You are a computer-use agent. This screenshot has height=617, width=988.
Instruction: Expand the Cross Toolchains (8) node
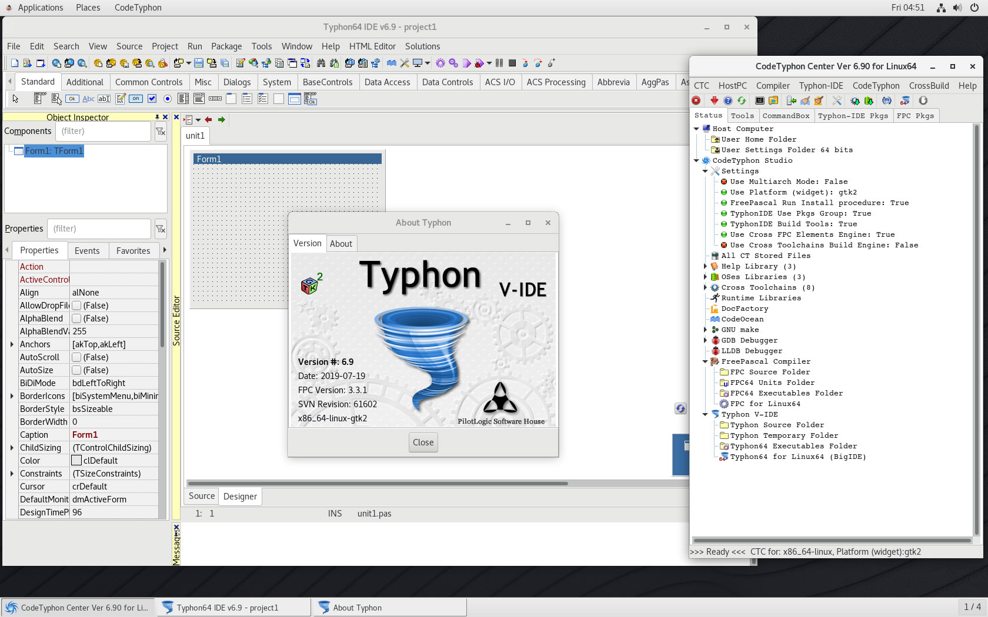click(705, 287)
